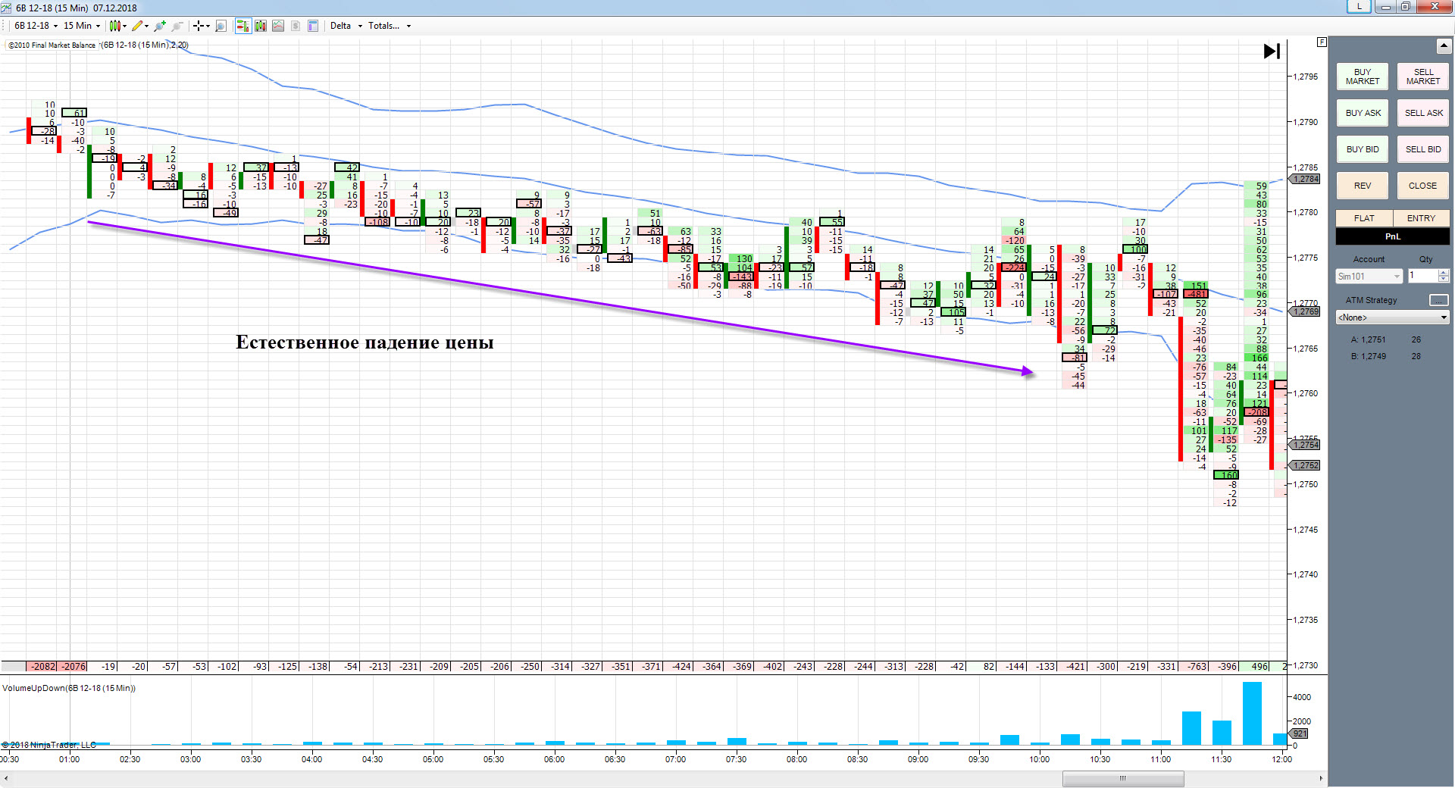Decrease quantity with the down stepper
The height and width of the screenshot is (788, 1455).
(1444, 280)
